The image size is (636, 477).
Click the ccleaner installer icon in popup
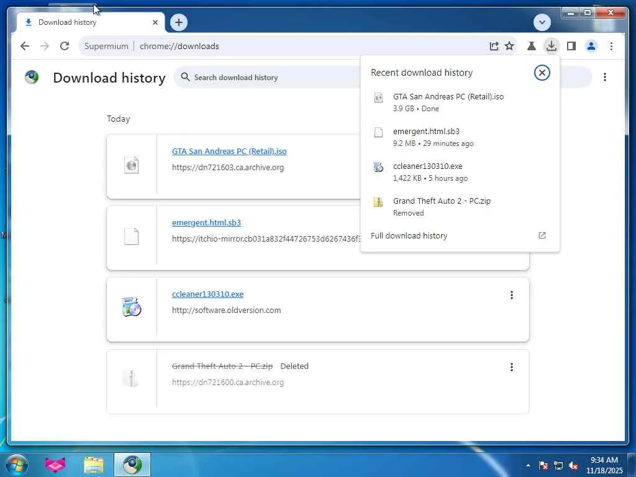pyautogui.click(x=378, y=166)
